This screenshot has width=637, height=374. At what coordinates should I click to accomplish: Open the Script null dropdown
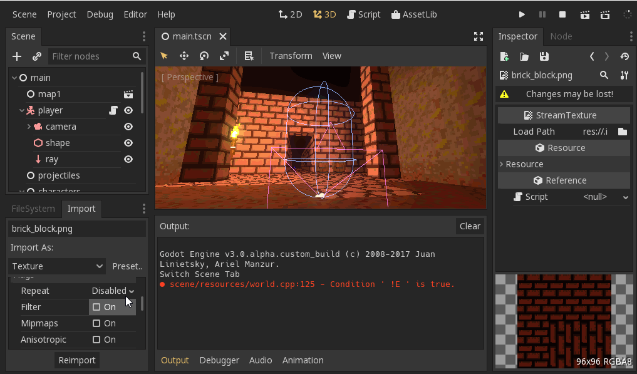pos(605,197)
